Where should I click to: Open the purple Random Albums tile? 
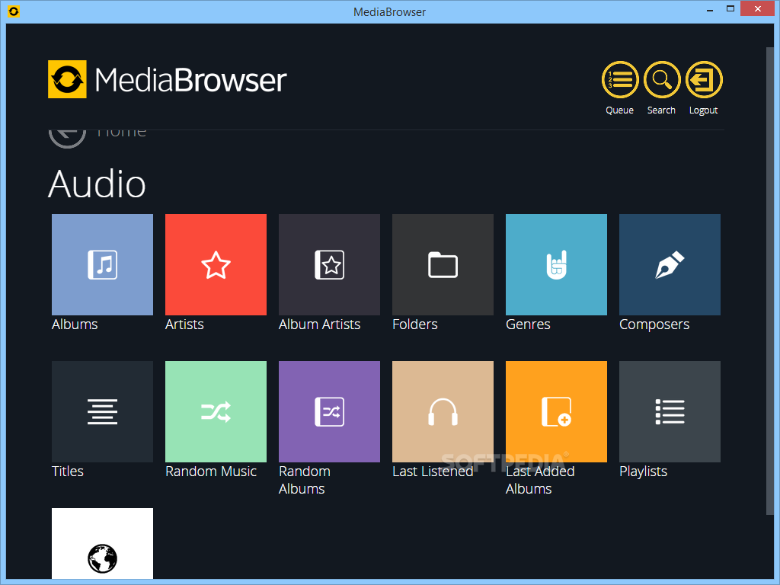(x=329, y=411)
